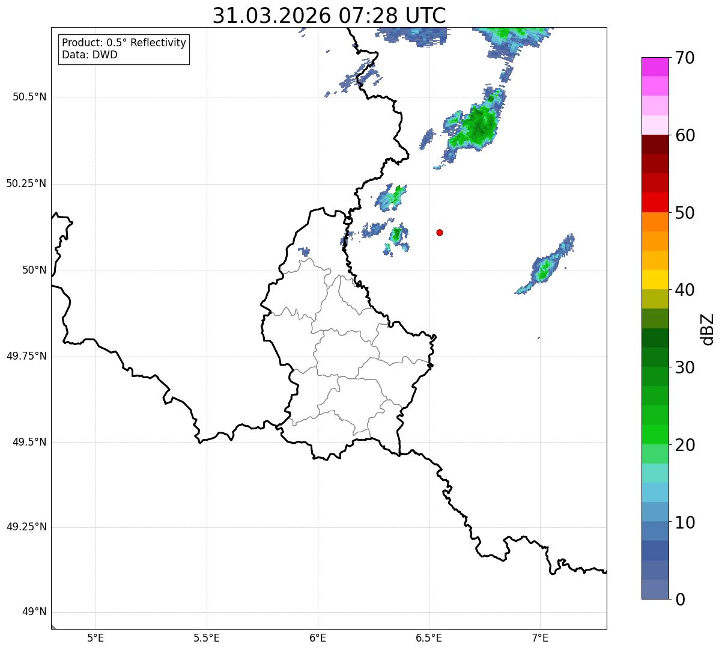This screenshot has height=650, width=722.
Task: Click the yellow colorbar swatch above 40
Action: coord(655,280)
